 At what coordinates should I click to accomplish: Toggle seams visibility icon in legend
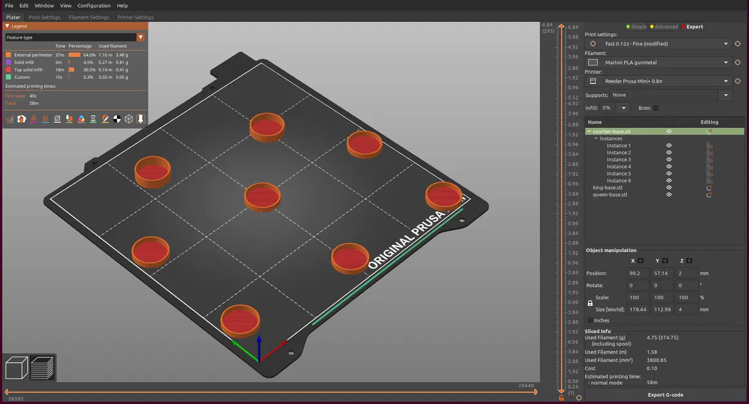click(58, 119)
